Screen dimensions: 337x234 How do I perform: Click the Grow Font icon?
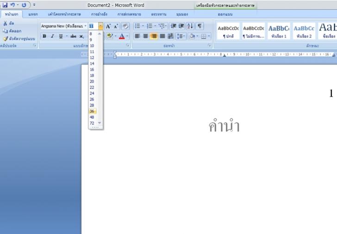click(108, 26)
